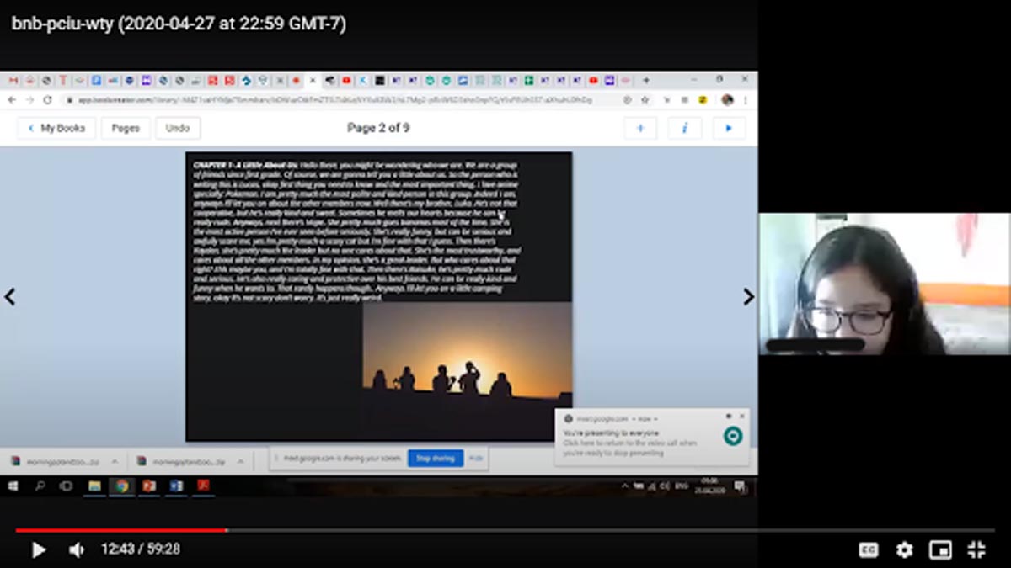Switch to miniplayer mode

pos(939,549)
